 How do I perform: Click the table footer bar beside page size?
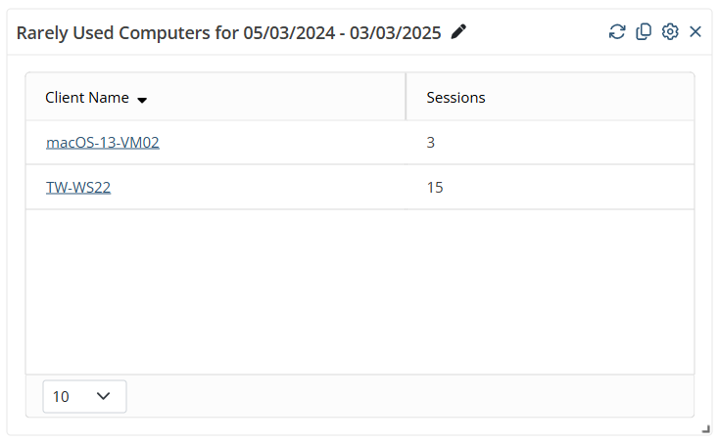tap(411, 396)
